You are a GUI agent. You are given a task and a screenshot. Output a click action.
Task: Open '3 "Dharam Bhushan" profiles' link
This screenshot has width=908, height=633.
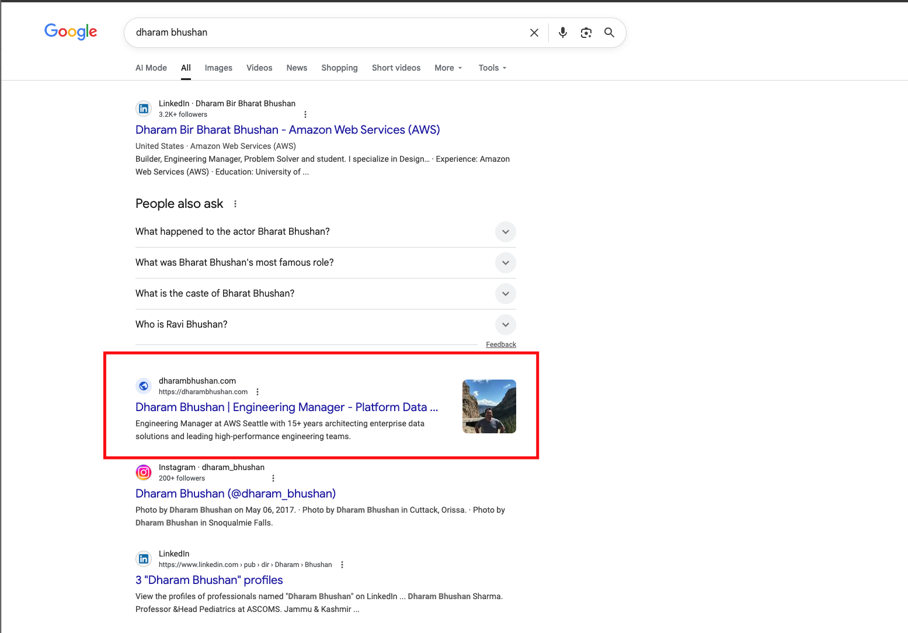(x=209, y=580)
